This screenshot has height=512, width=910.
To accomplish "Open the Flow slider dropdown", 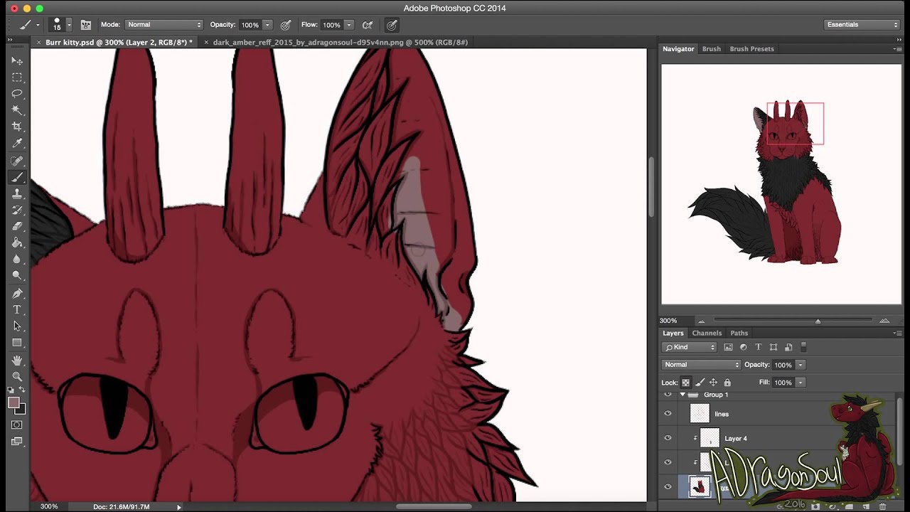I will pyautogui.click(x=349, y=25).
